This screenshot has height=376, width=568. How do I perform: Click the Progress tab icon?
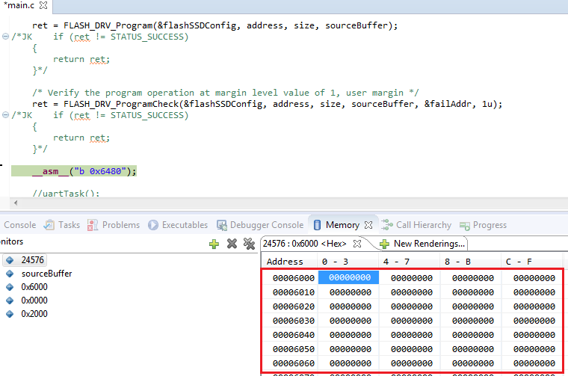[464, 226]
